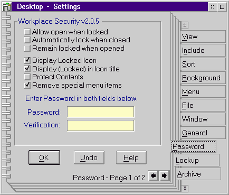This screenshot has height=195, width=229.
Task: Click the 'Password:' field label
Action: pyautogui.click(x=44, y=112)
